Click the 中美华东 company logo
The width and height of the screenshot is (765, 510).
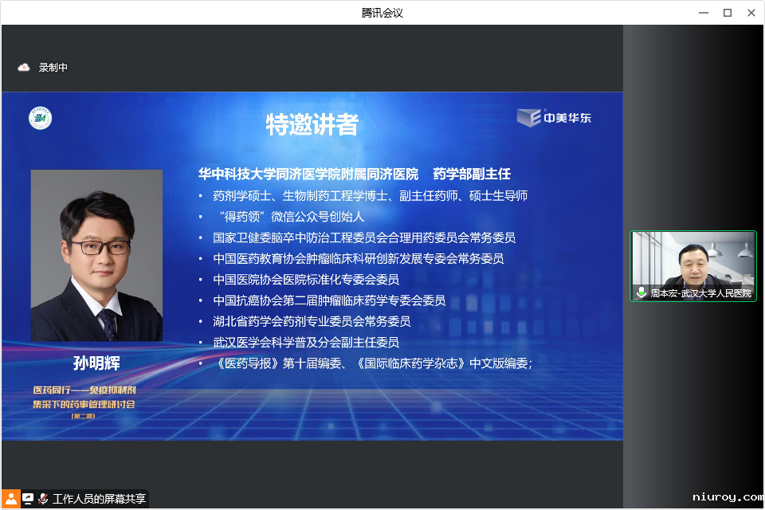555,118
